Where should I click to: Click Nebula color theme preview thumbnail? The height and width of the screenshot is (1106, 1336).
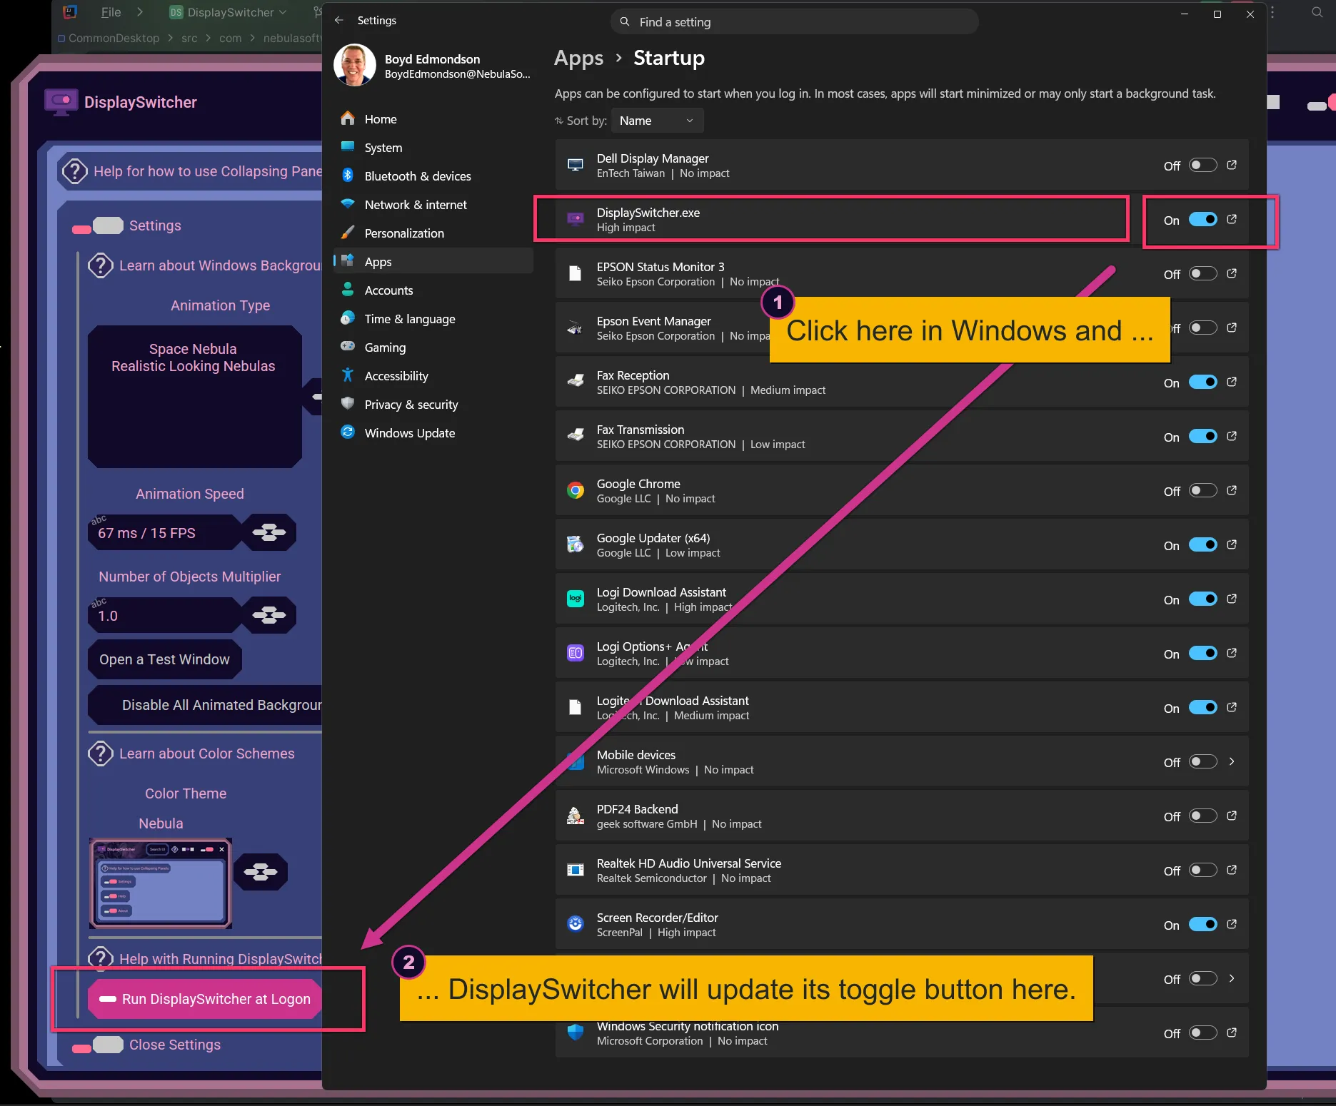click(161, 883)
